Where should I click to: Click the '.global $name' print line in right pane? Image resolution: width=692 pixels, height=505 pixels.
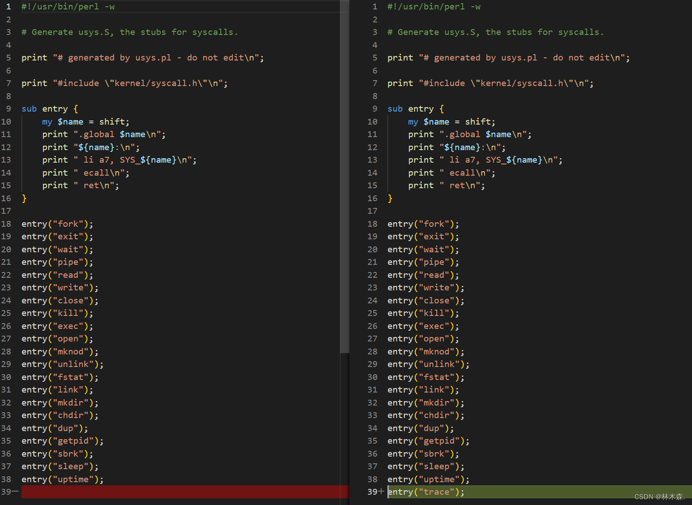pyautogui.click(x=470, y=134)
